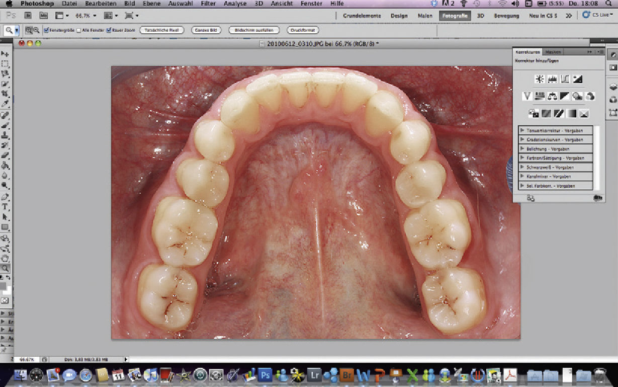Screen dimensions: 618x387
Task: Click the zoom-out magnifier in options bar
Action: [36, 30]
